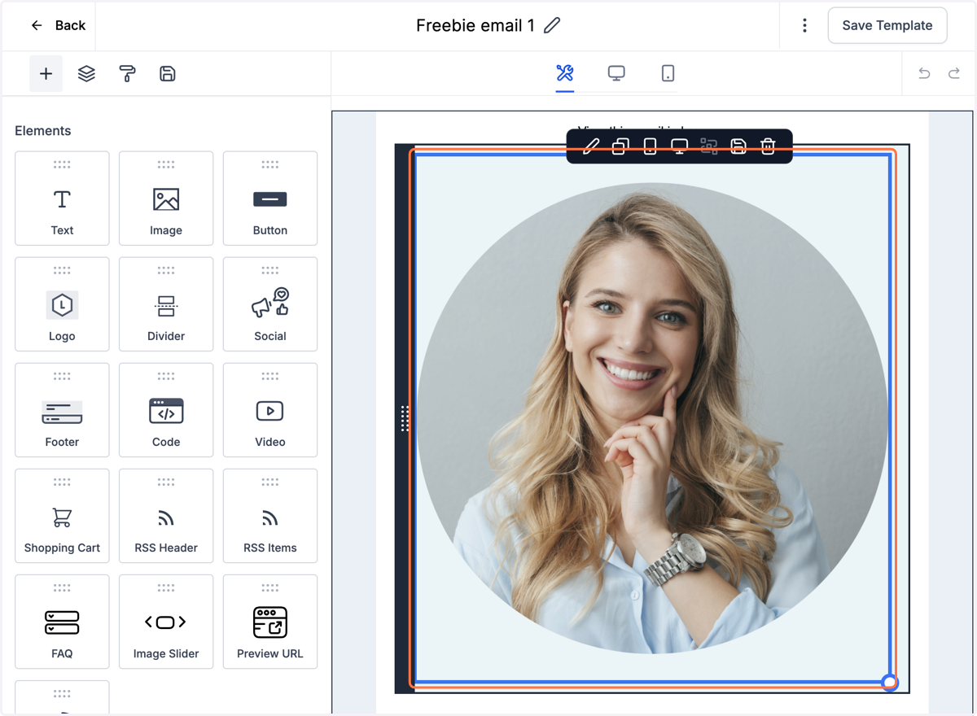Click the Freebie email 1 title
The height and width of the screenshot is (716, 977).
[x=475, y=25]
